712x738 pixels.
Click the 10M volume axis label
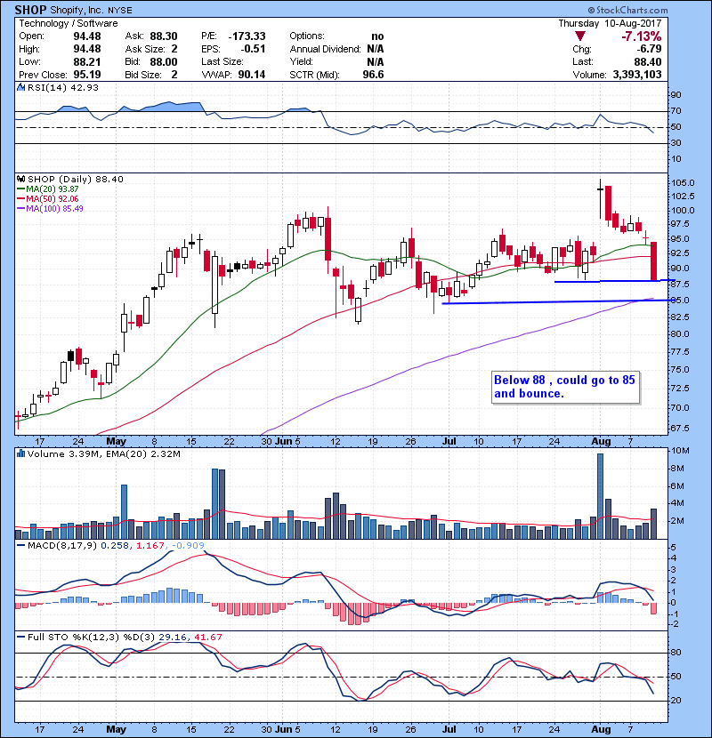(x=681, y=451)
